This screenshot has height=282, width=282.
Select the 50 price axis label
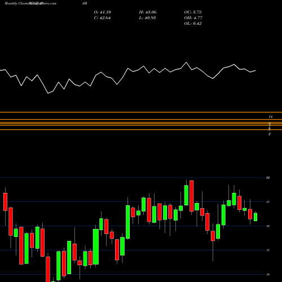click(268, 178)
